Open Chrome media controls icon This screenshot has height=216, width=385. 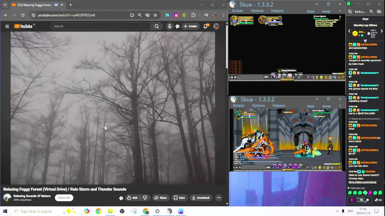[206, 15]
